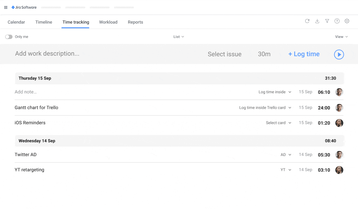Click the app switcher grid icon
This screenshot has width=358, height=209.
5,7
